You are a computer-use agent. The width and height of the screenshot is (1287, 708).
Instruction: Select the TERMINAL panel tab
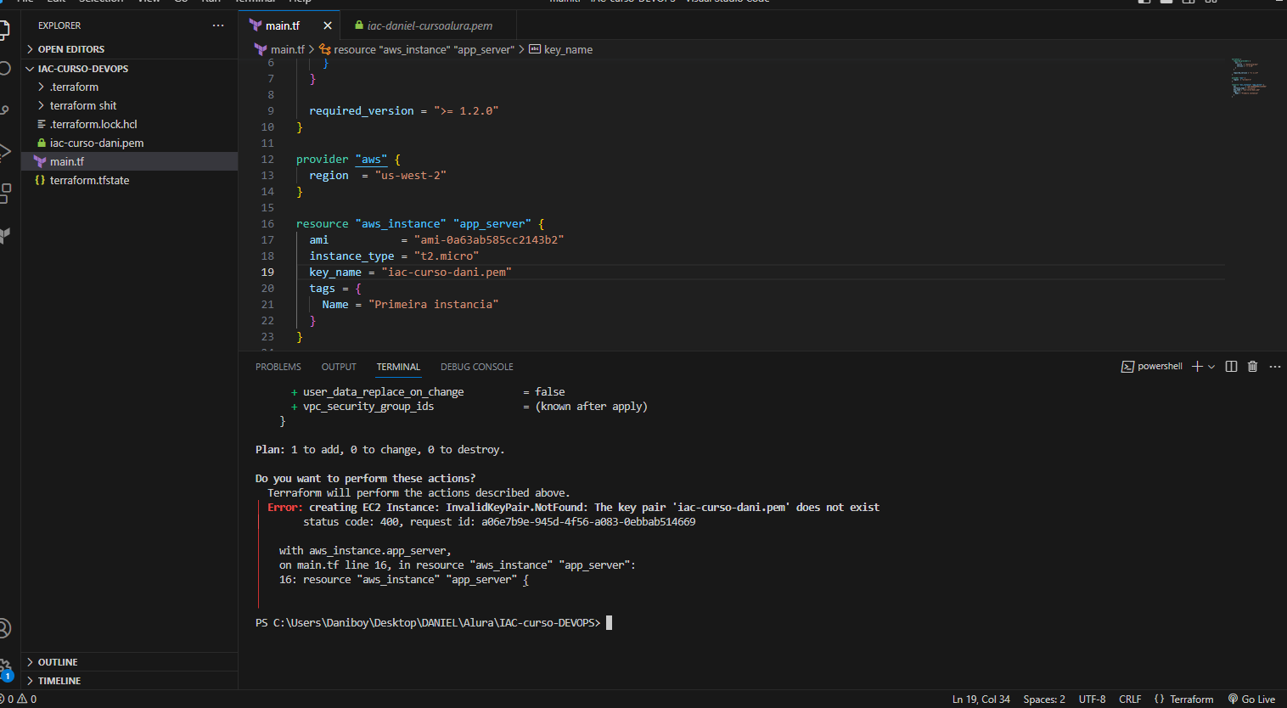pyautogui.click(x=398, y=367)
